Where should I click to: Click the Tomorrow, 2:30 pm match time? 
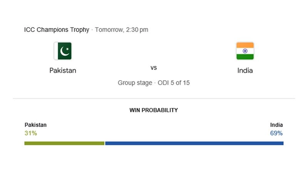pyautogui.click(x=122, y=30)
